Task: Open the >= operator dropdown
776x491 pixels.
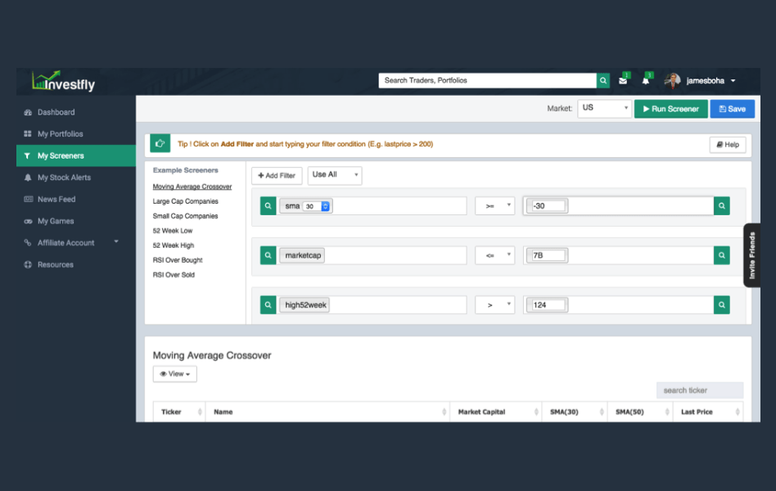Action: point(495,206)
